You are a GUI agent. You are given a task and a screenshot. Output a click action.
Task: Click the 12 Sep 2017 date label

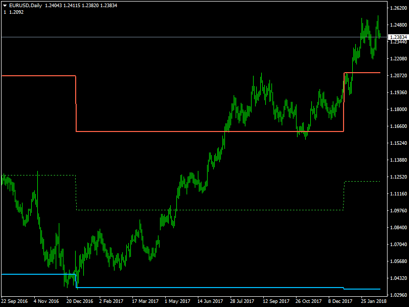(x=276, y=301)
